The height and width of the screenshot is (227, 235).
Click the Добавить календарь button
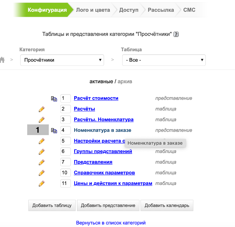(167, 205)
